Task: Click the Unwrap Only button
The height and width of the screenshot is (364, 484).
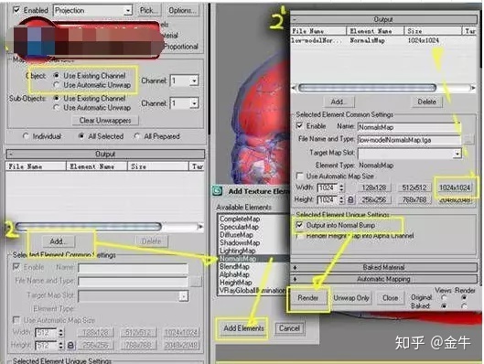Action: click(x=351, y=298)
